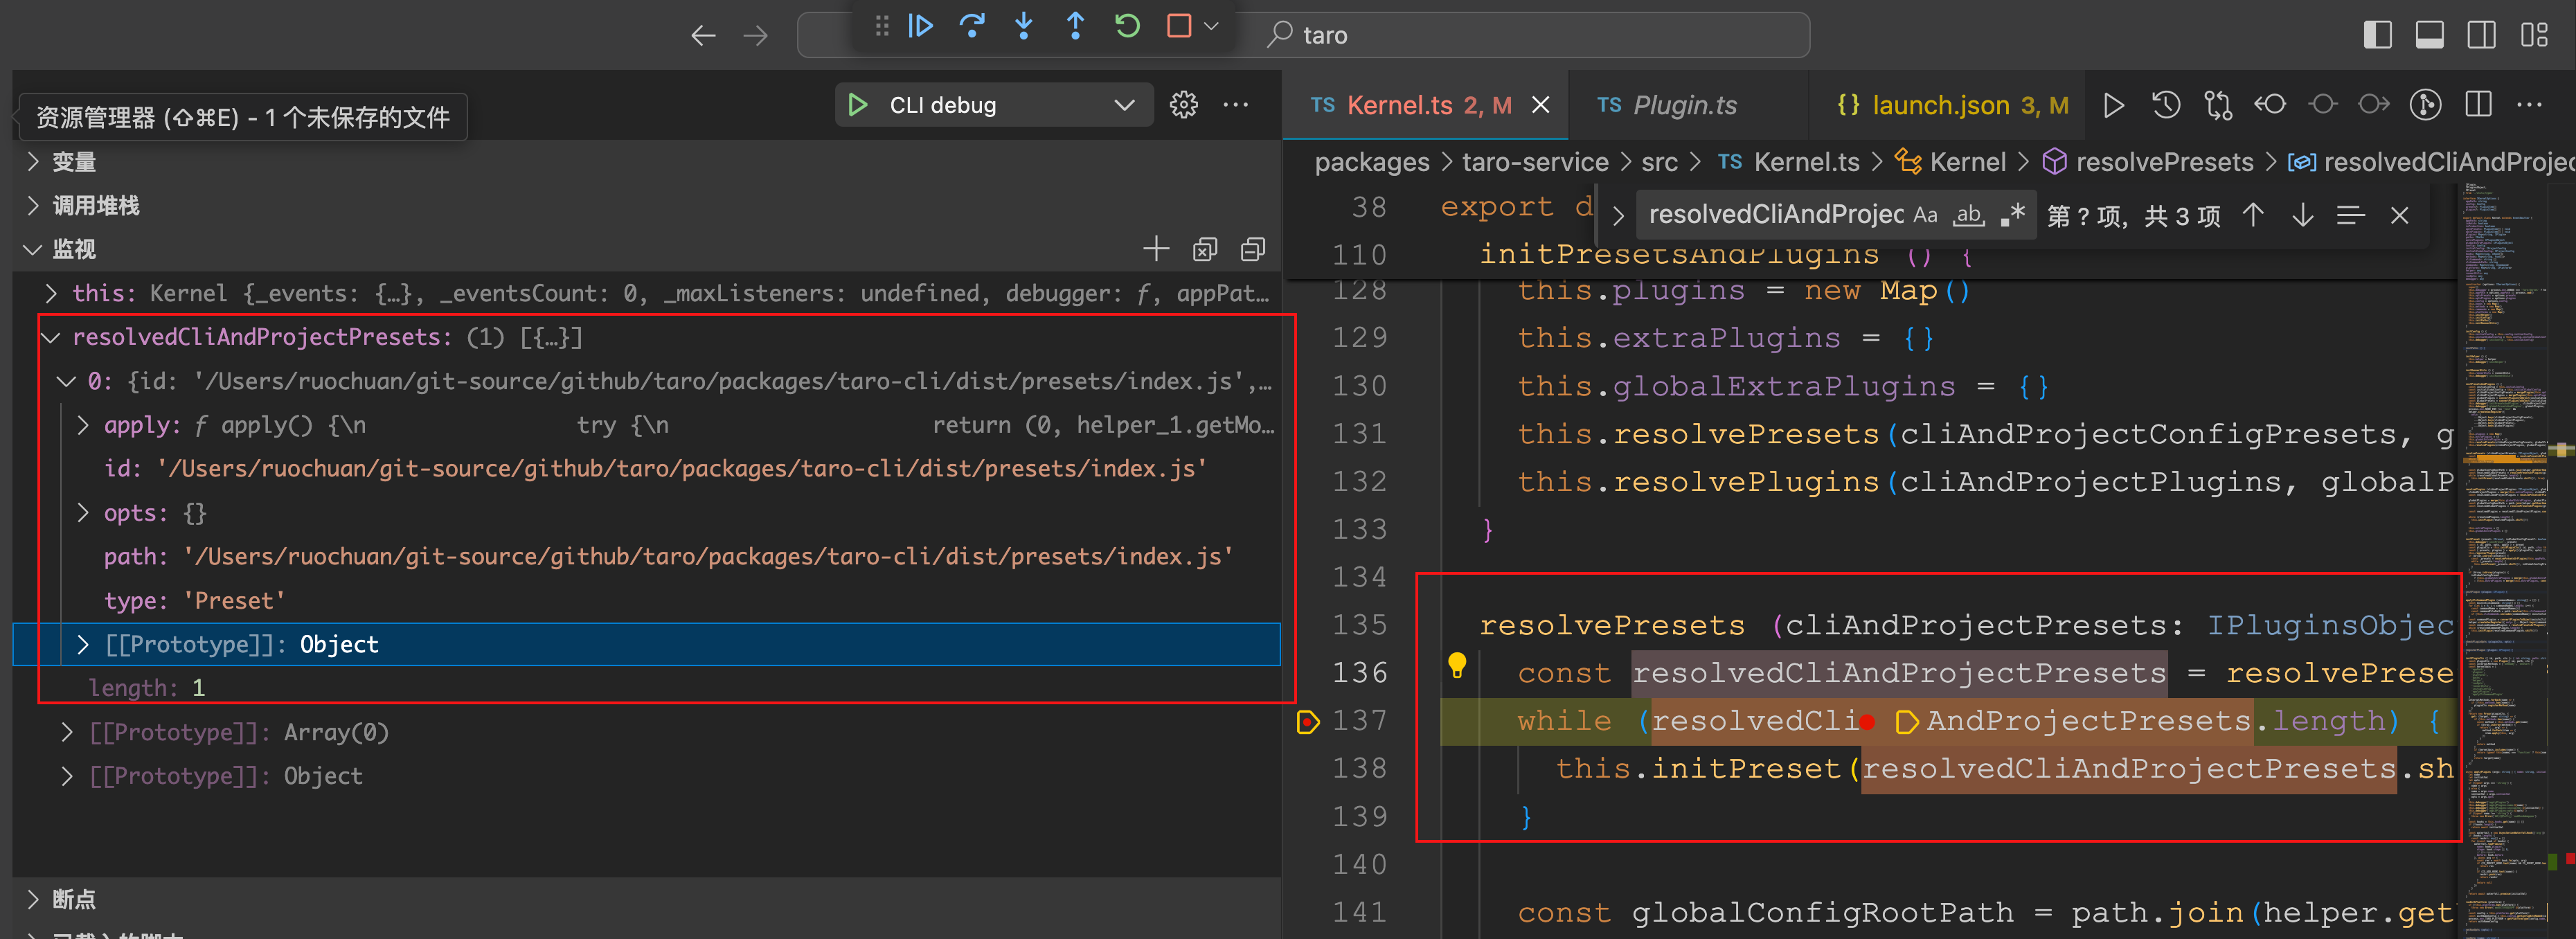Click the Step Into debug icon
2576x939 pixels.
pos(1023,26)
